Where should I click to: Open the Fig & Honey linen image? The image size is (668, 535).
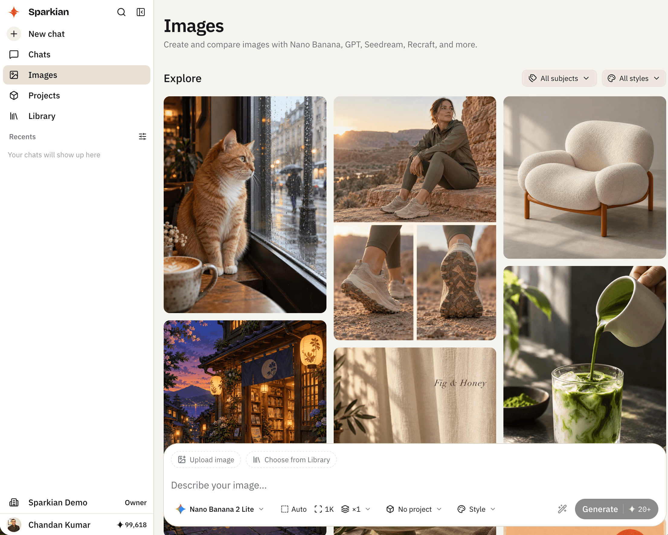tap(415, 395)
